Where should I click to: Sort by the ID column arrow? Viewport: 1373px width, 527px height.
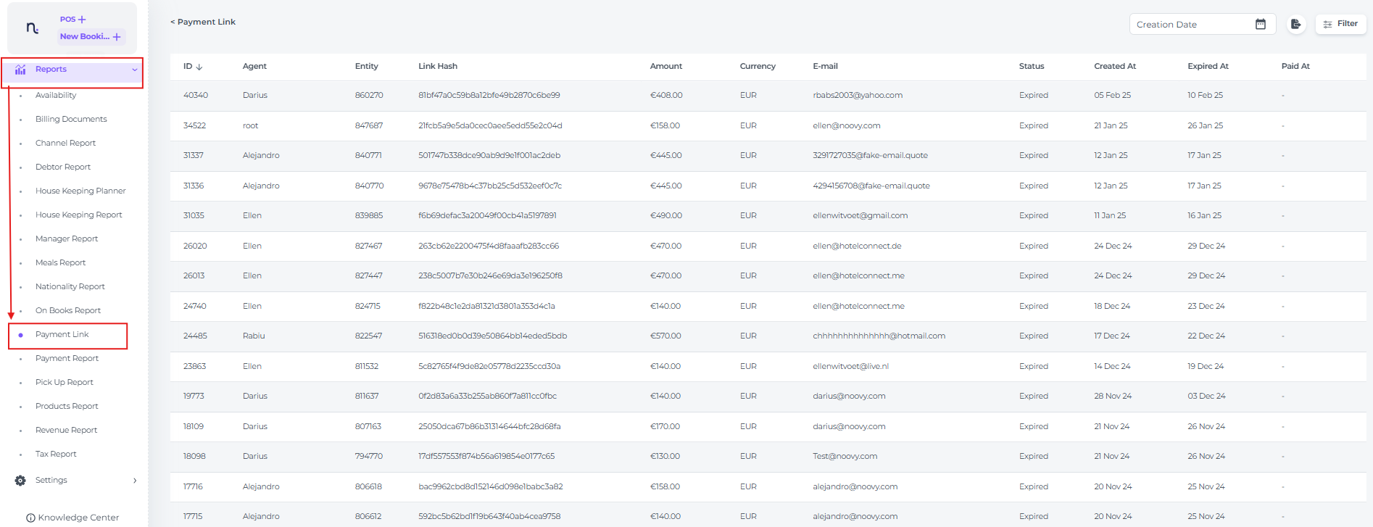[199, 67]
